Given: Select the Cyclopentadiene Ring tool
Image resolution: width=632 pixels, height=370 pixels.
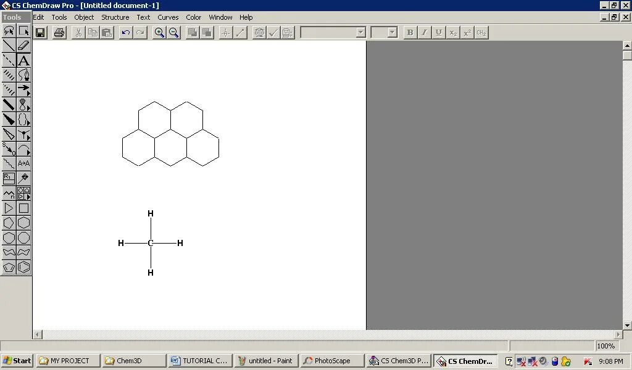Looking at the screenshot, I should click(9, 267).
